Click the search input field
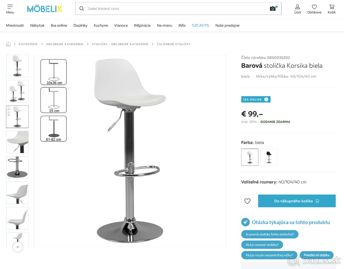The image size is (344, 269). tap(178, 9)
